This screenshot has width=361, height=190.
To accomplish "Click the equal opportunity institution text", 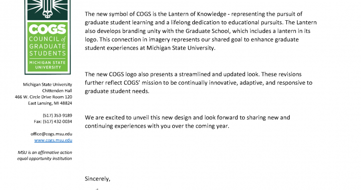I will point(45,159).
